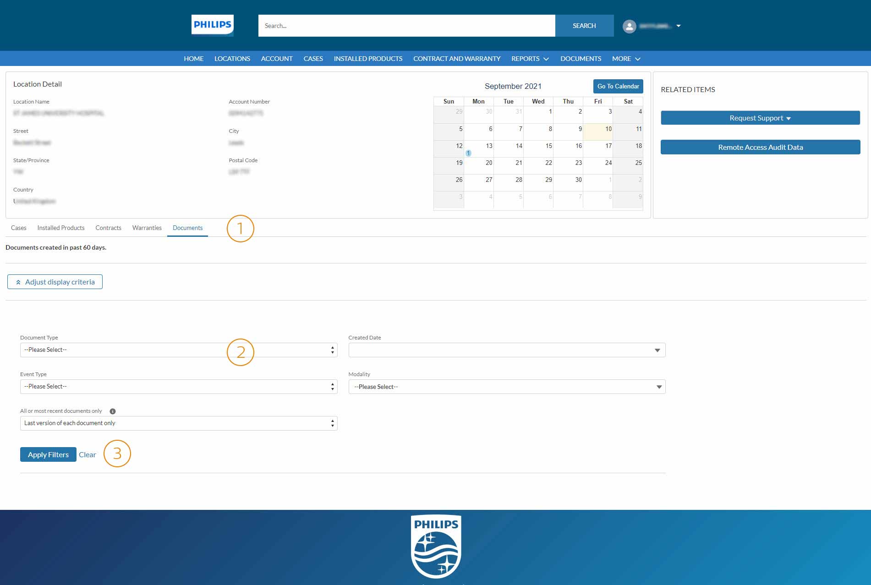Open the Created Date dropdown
The width and height of the screenshot is (871, 585).
point(506,350)
